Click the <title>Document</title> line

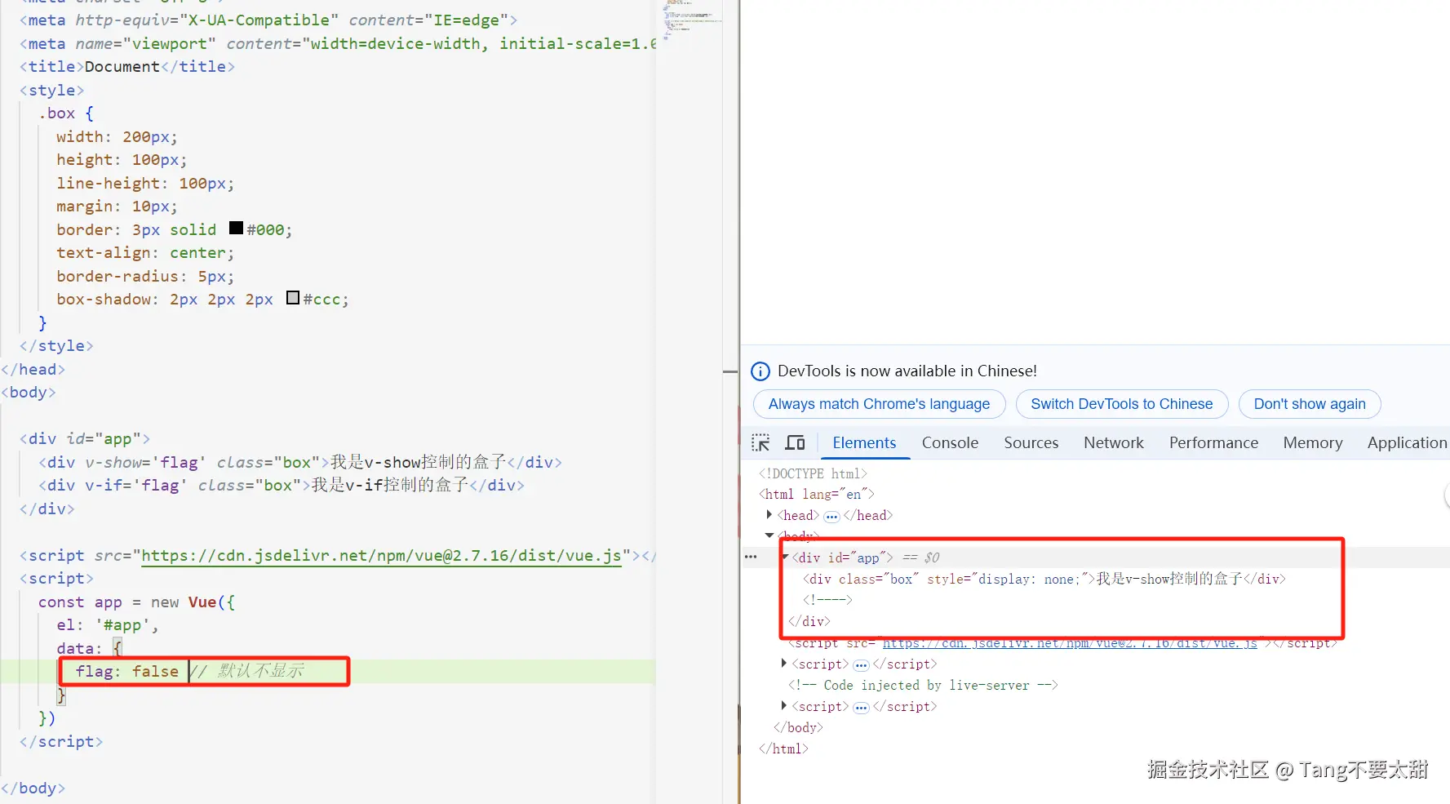point(127,67)
